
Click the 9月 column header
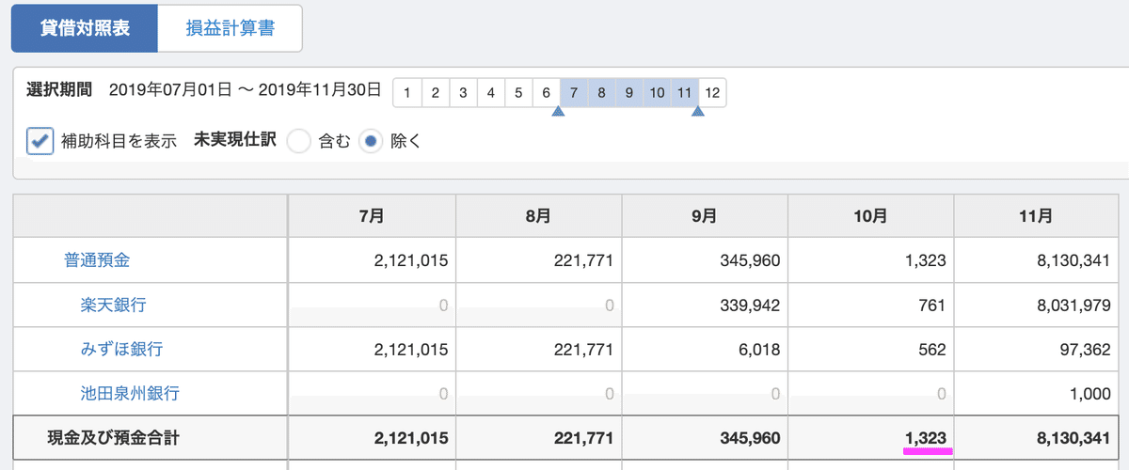point(705,216)
